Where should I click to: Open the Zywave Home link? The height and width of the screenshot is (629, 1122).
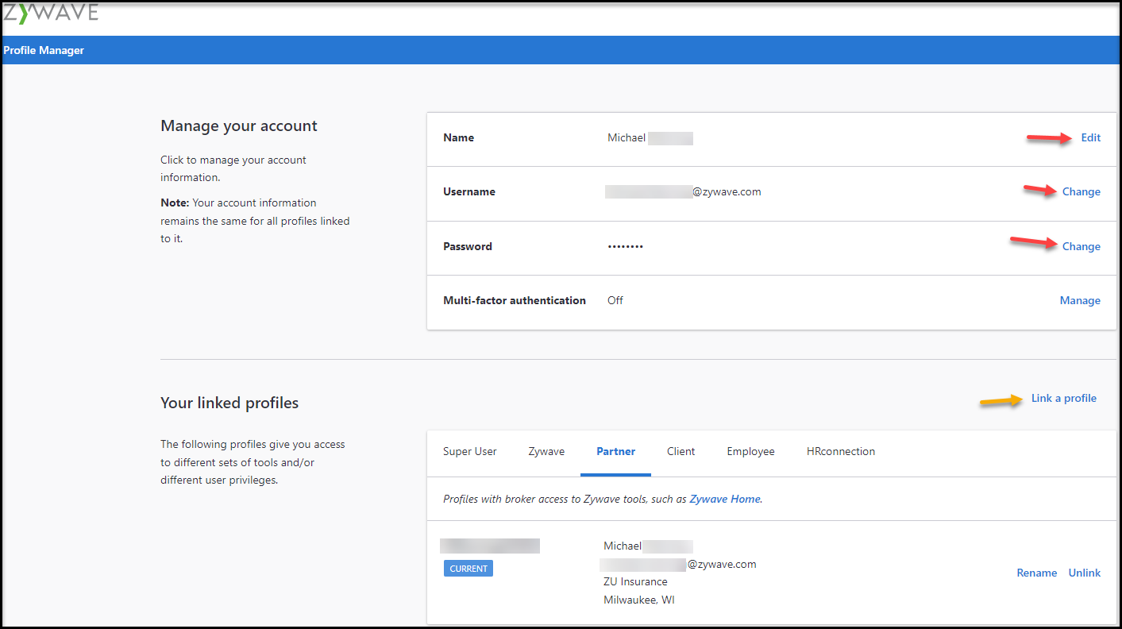click(723, 499)
